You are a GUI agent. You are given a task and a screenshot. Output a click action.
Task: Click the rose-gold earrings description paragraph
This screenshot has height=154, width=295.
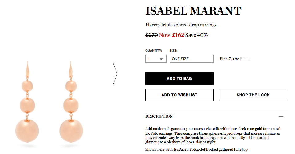tap(213, 135)
